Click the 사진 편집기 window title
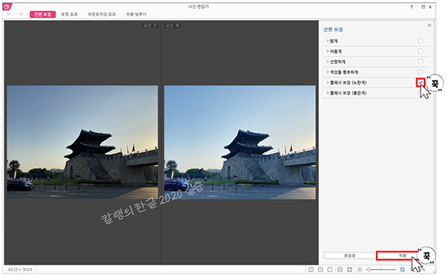This screenshot has width=446, height=278. [x=198, y=7]
